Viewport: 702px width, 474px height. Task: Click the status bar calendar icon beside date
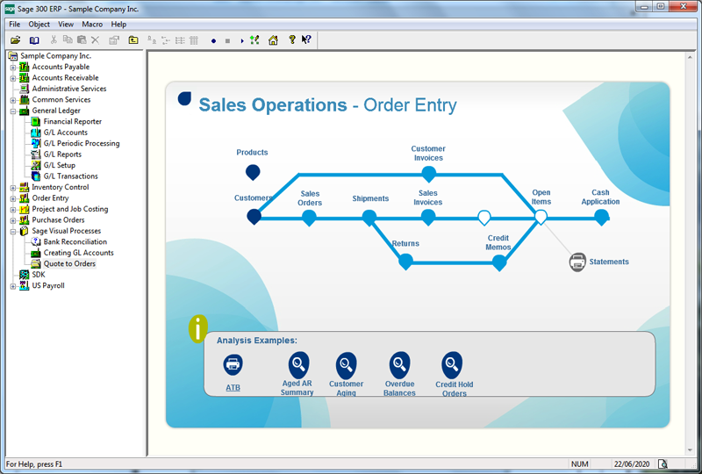[663, 463]
